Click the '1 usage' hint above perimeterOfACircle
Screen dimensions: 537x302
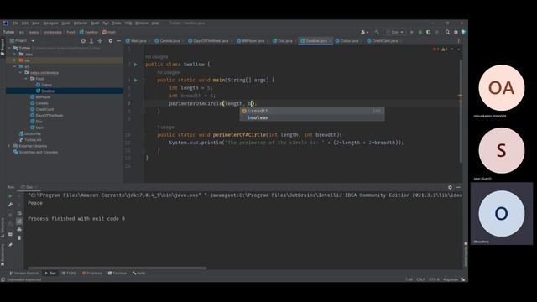165,127
